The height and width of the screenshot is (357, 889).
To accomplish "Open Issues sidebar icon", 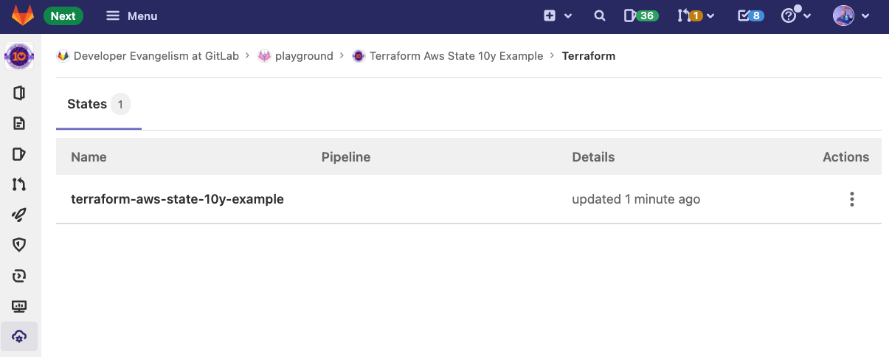I will tap(19, 154).
